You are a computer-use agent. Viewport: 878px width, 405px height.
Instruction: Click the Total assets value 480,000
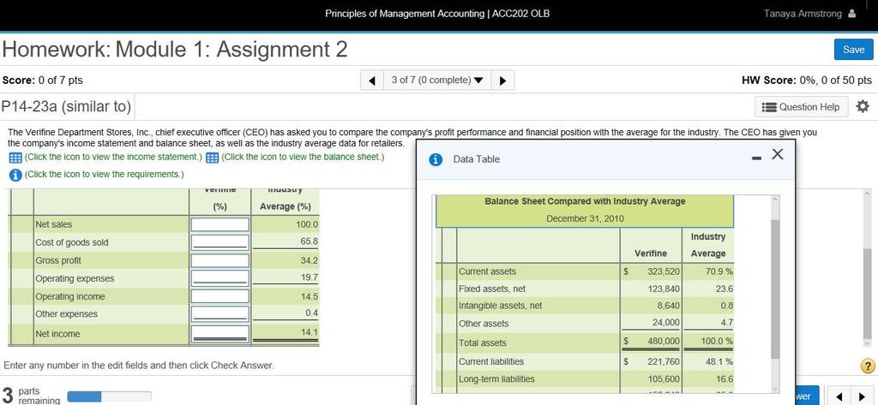click(x=663, y=341)
